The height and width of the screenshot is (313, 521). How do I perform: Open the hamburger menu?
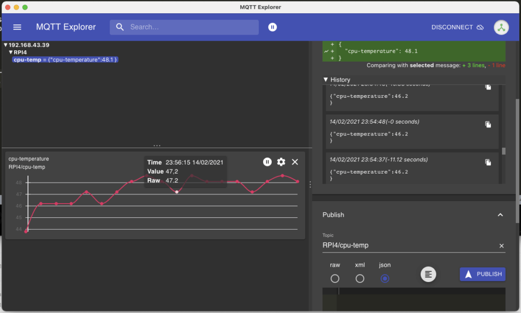pos(17,27)
